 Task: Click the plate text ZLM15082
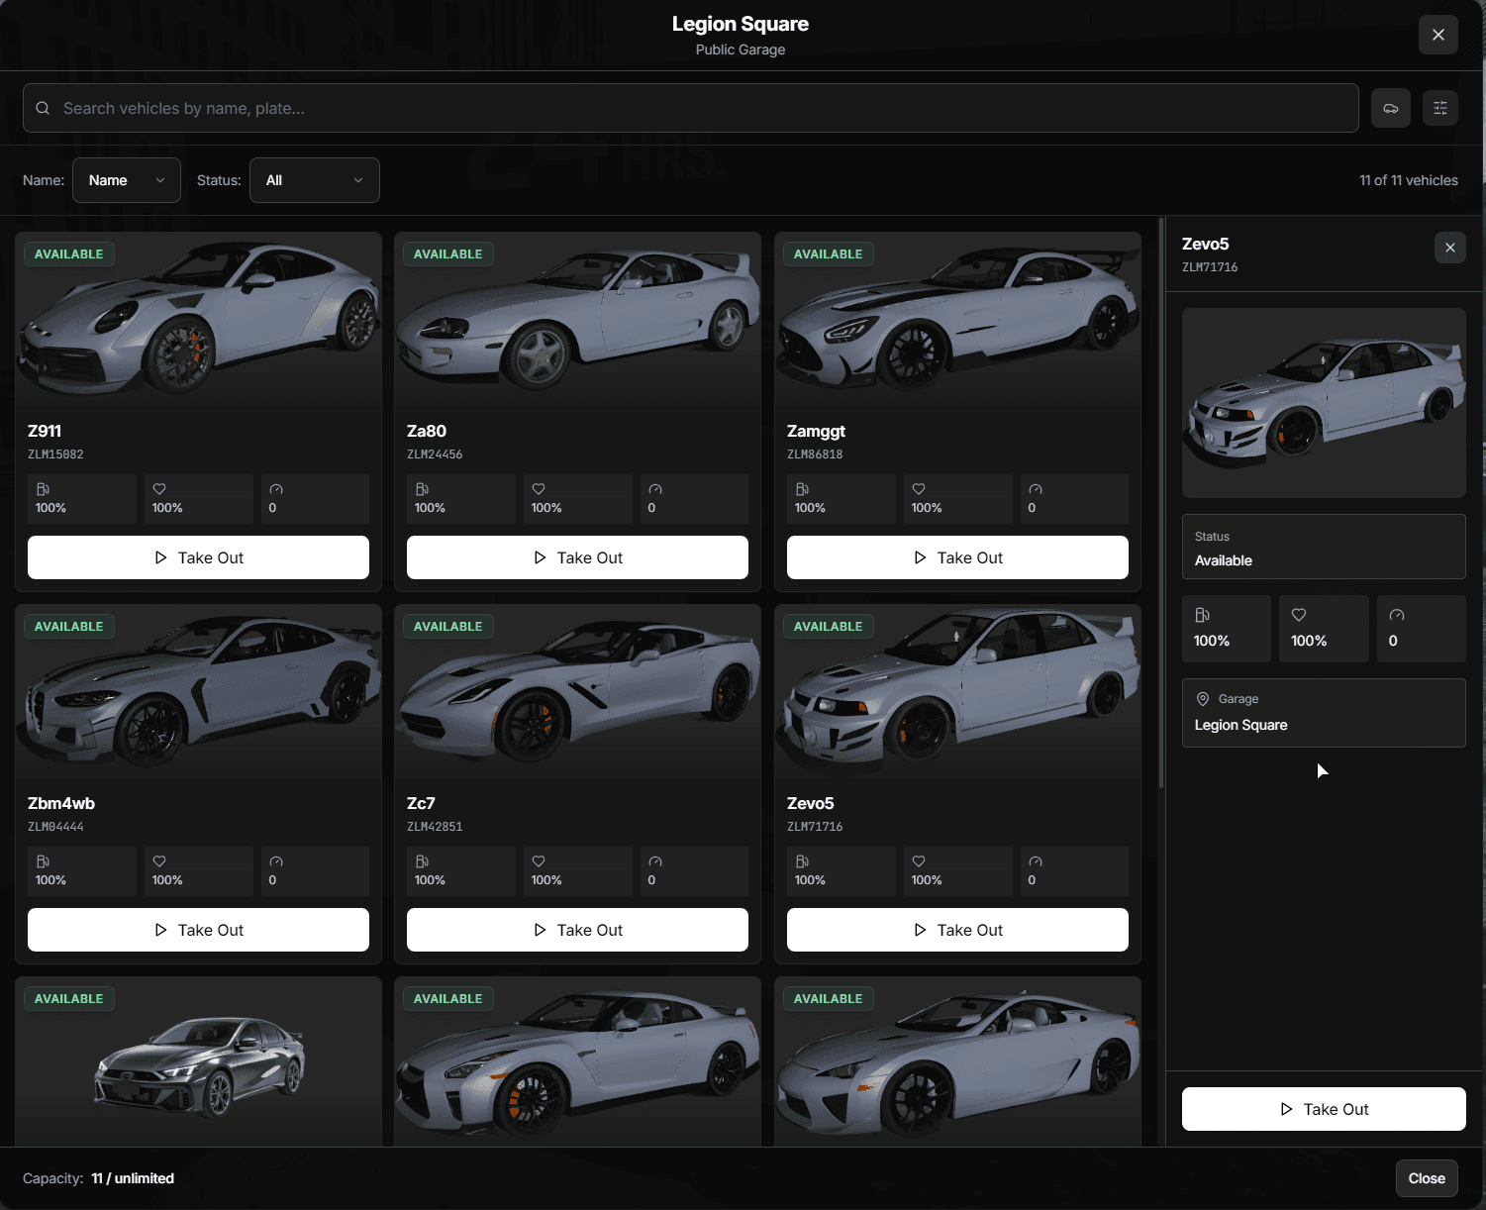(x=55, y=454)
